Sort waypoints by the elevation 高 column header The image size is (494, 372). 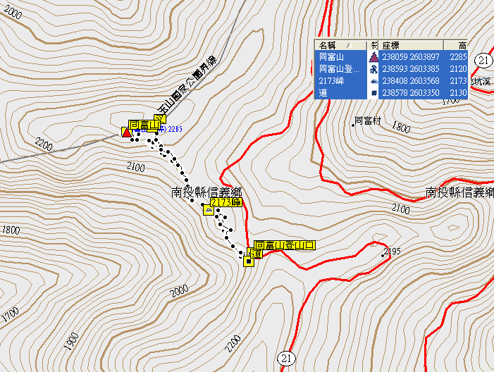coord(459,44)
